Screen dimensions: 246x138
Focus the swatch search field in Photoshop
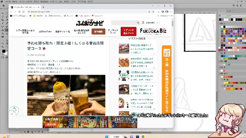[x=233, y=16]
